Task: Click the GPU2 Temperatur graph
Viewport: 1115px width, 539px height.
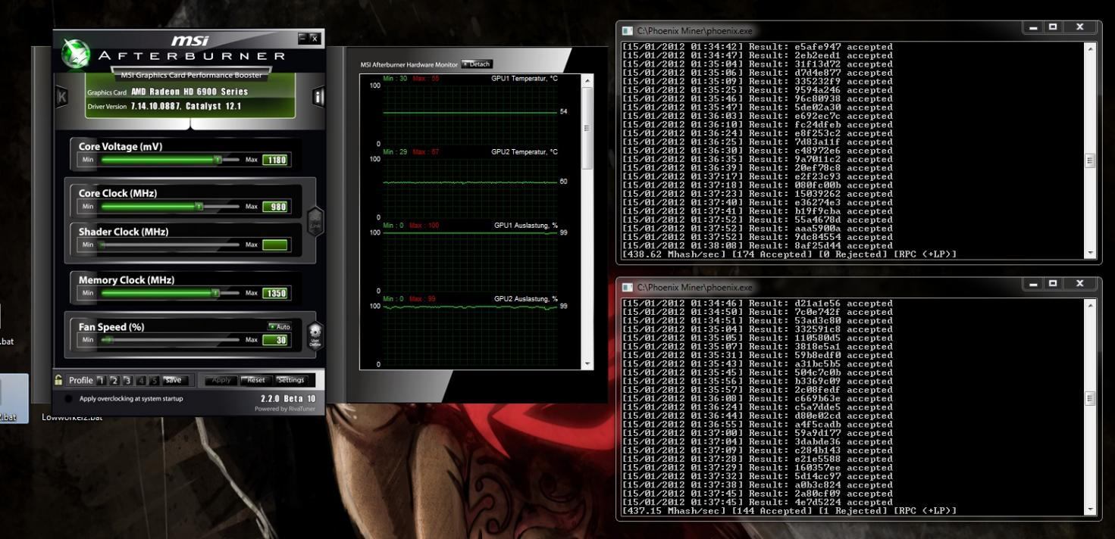Action: pos(470,187)
